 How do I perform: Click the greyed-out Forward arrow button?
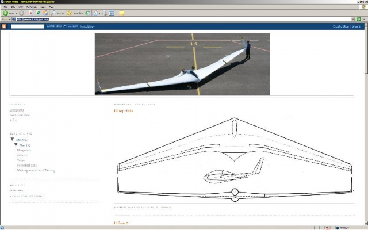21,13
